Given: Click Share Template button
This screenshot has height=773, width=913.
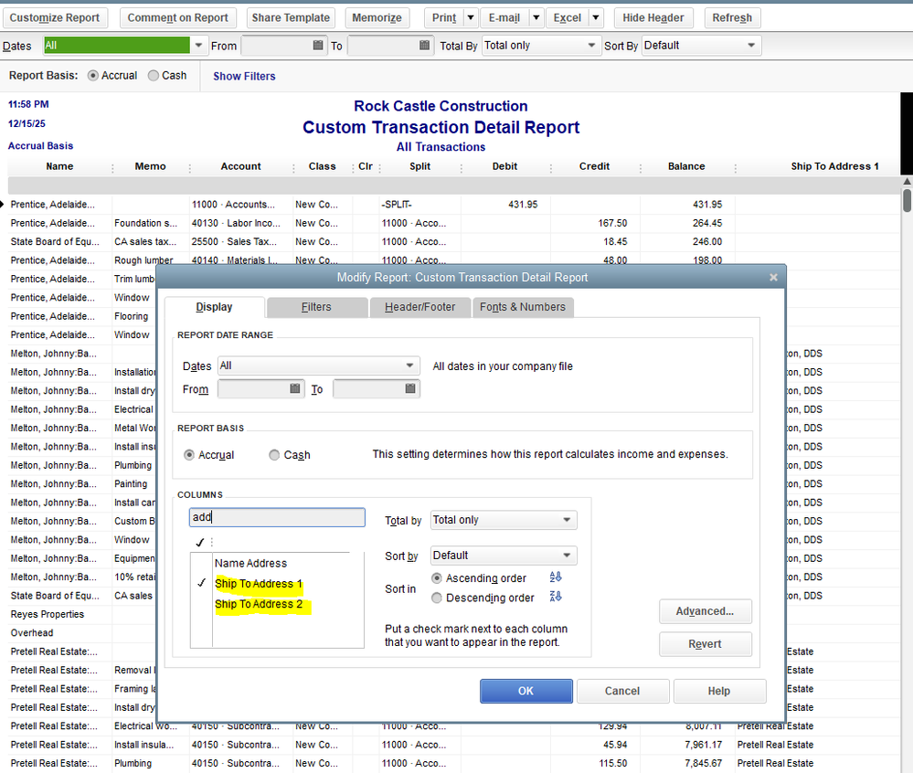Looking at the screenshot, I should coord(291,18).
